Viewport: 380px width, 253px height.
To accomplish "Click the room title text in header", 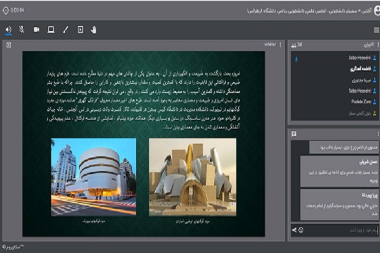I will pyautogui.click(x=309, y=11).
